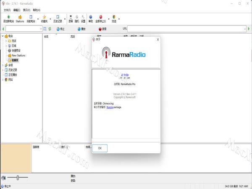Click the Favorites (收藏夹) star toolbar icon
The image size is (252, 189).
(44, 17)
